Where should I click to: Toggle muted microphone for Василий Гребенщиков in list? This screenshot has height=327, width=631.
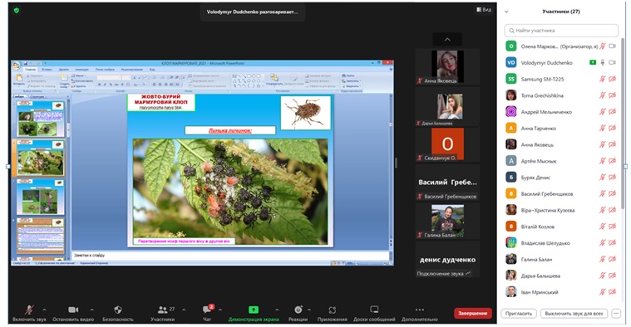(x=603, y=193)
